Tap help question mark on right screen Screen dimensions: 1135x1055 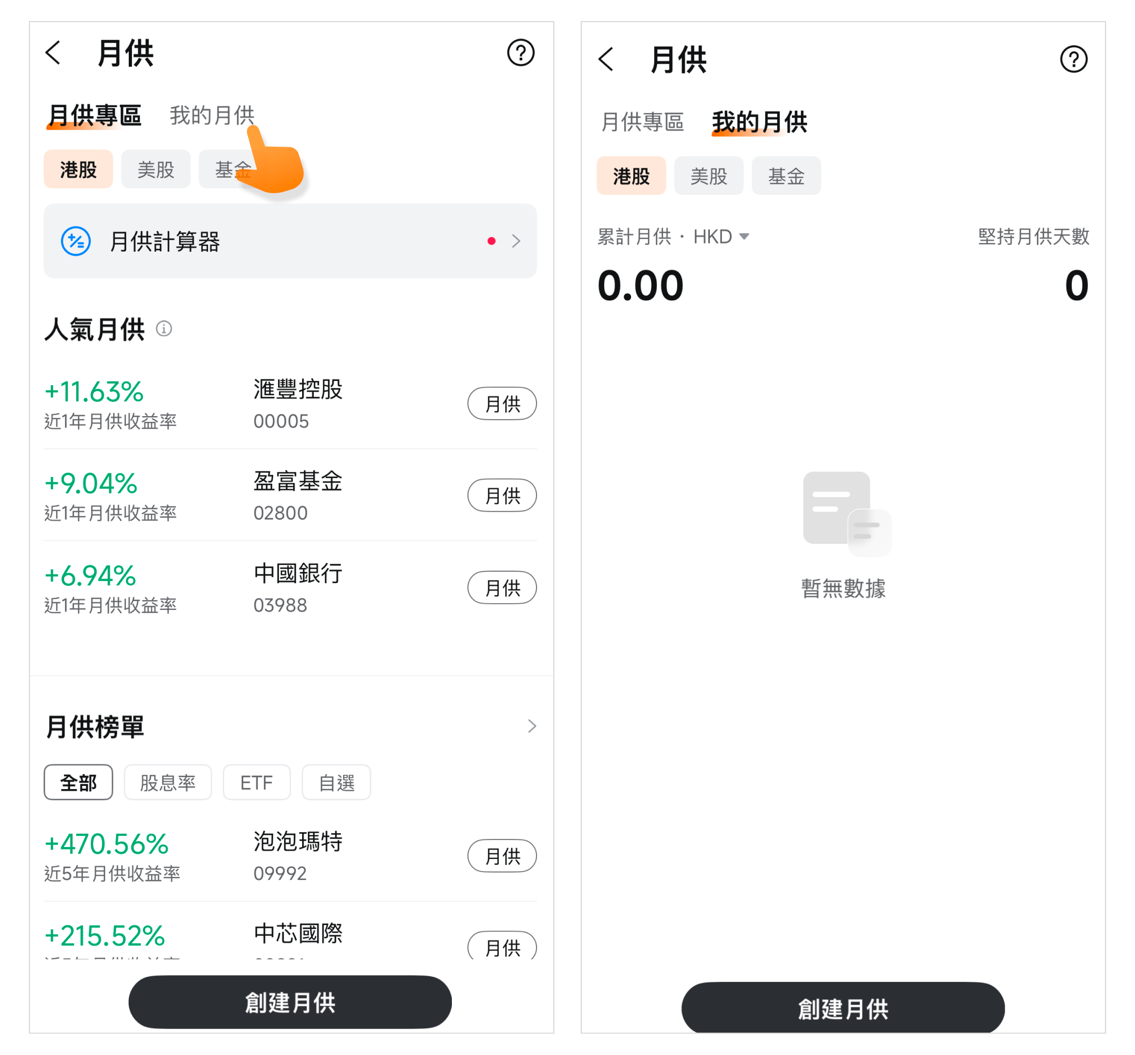pyautogui.click(x=1074, y=59)
